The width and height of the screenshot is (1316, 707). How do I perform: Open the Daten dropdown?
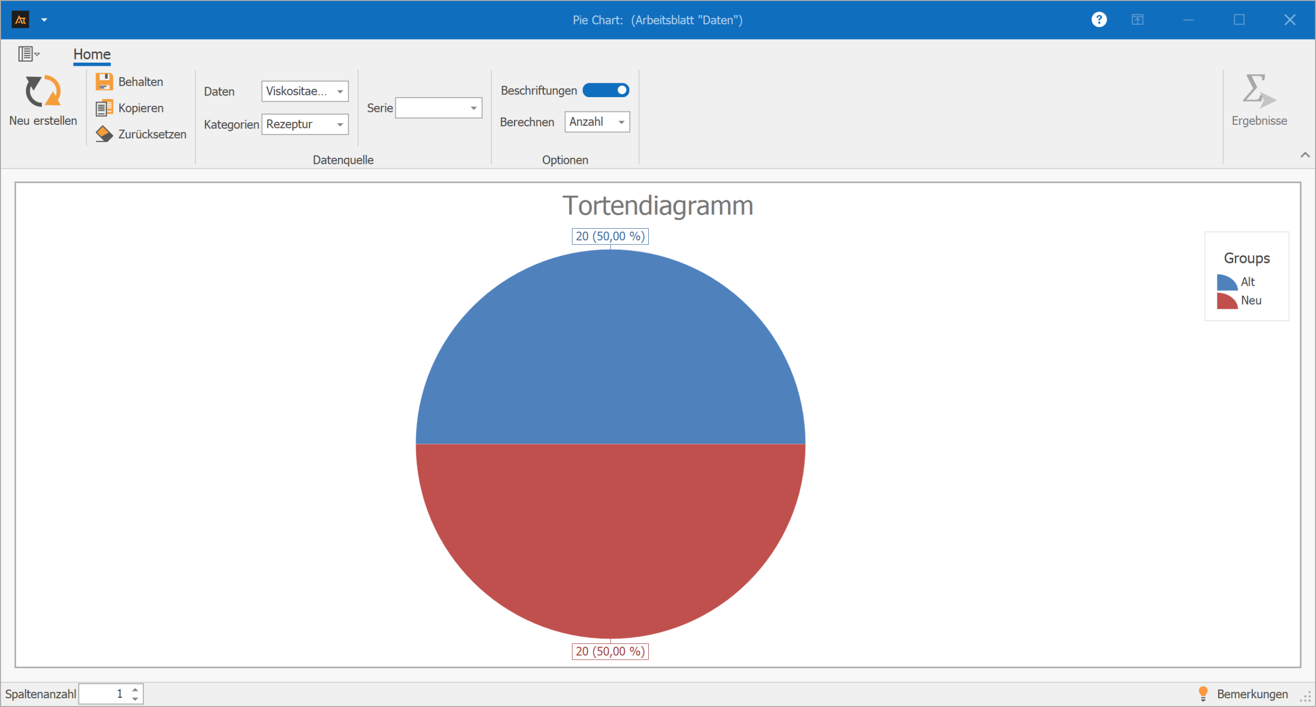click(340, 91)
